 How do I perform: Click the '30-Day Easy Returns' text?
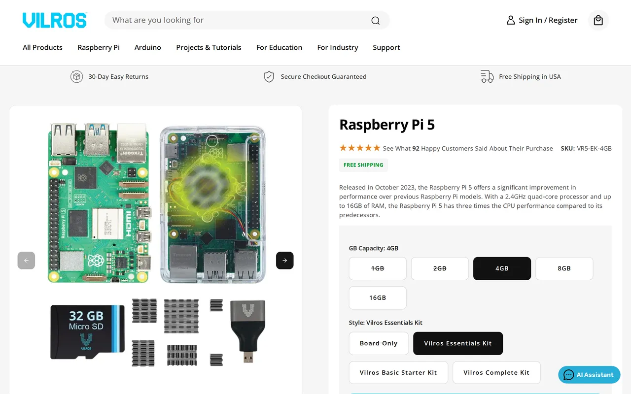(118, 76)
